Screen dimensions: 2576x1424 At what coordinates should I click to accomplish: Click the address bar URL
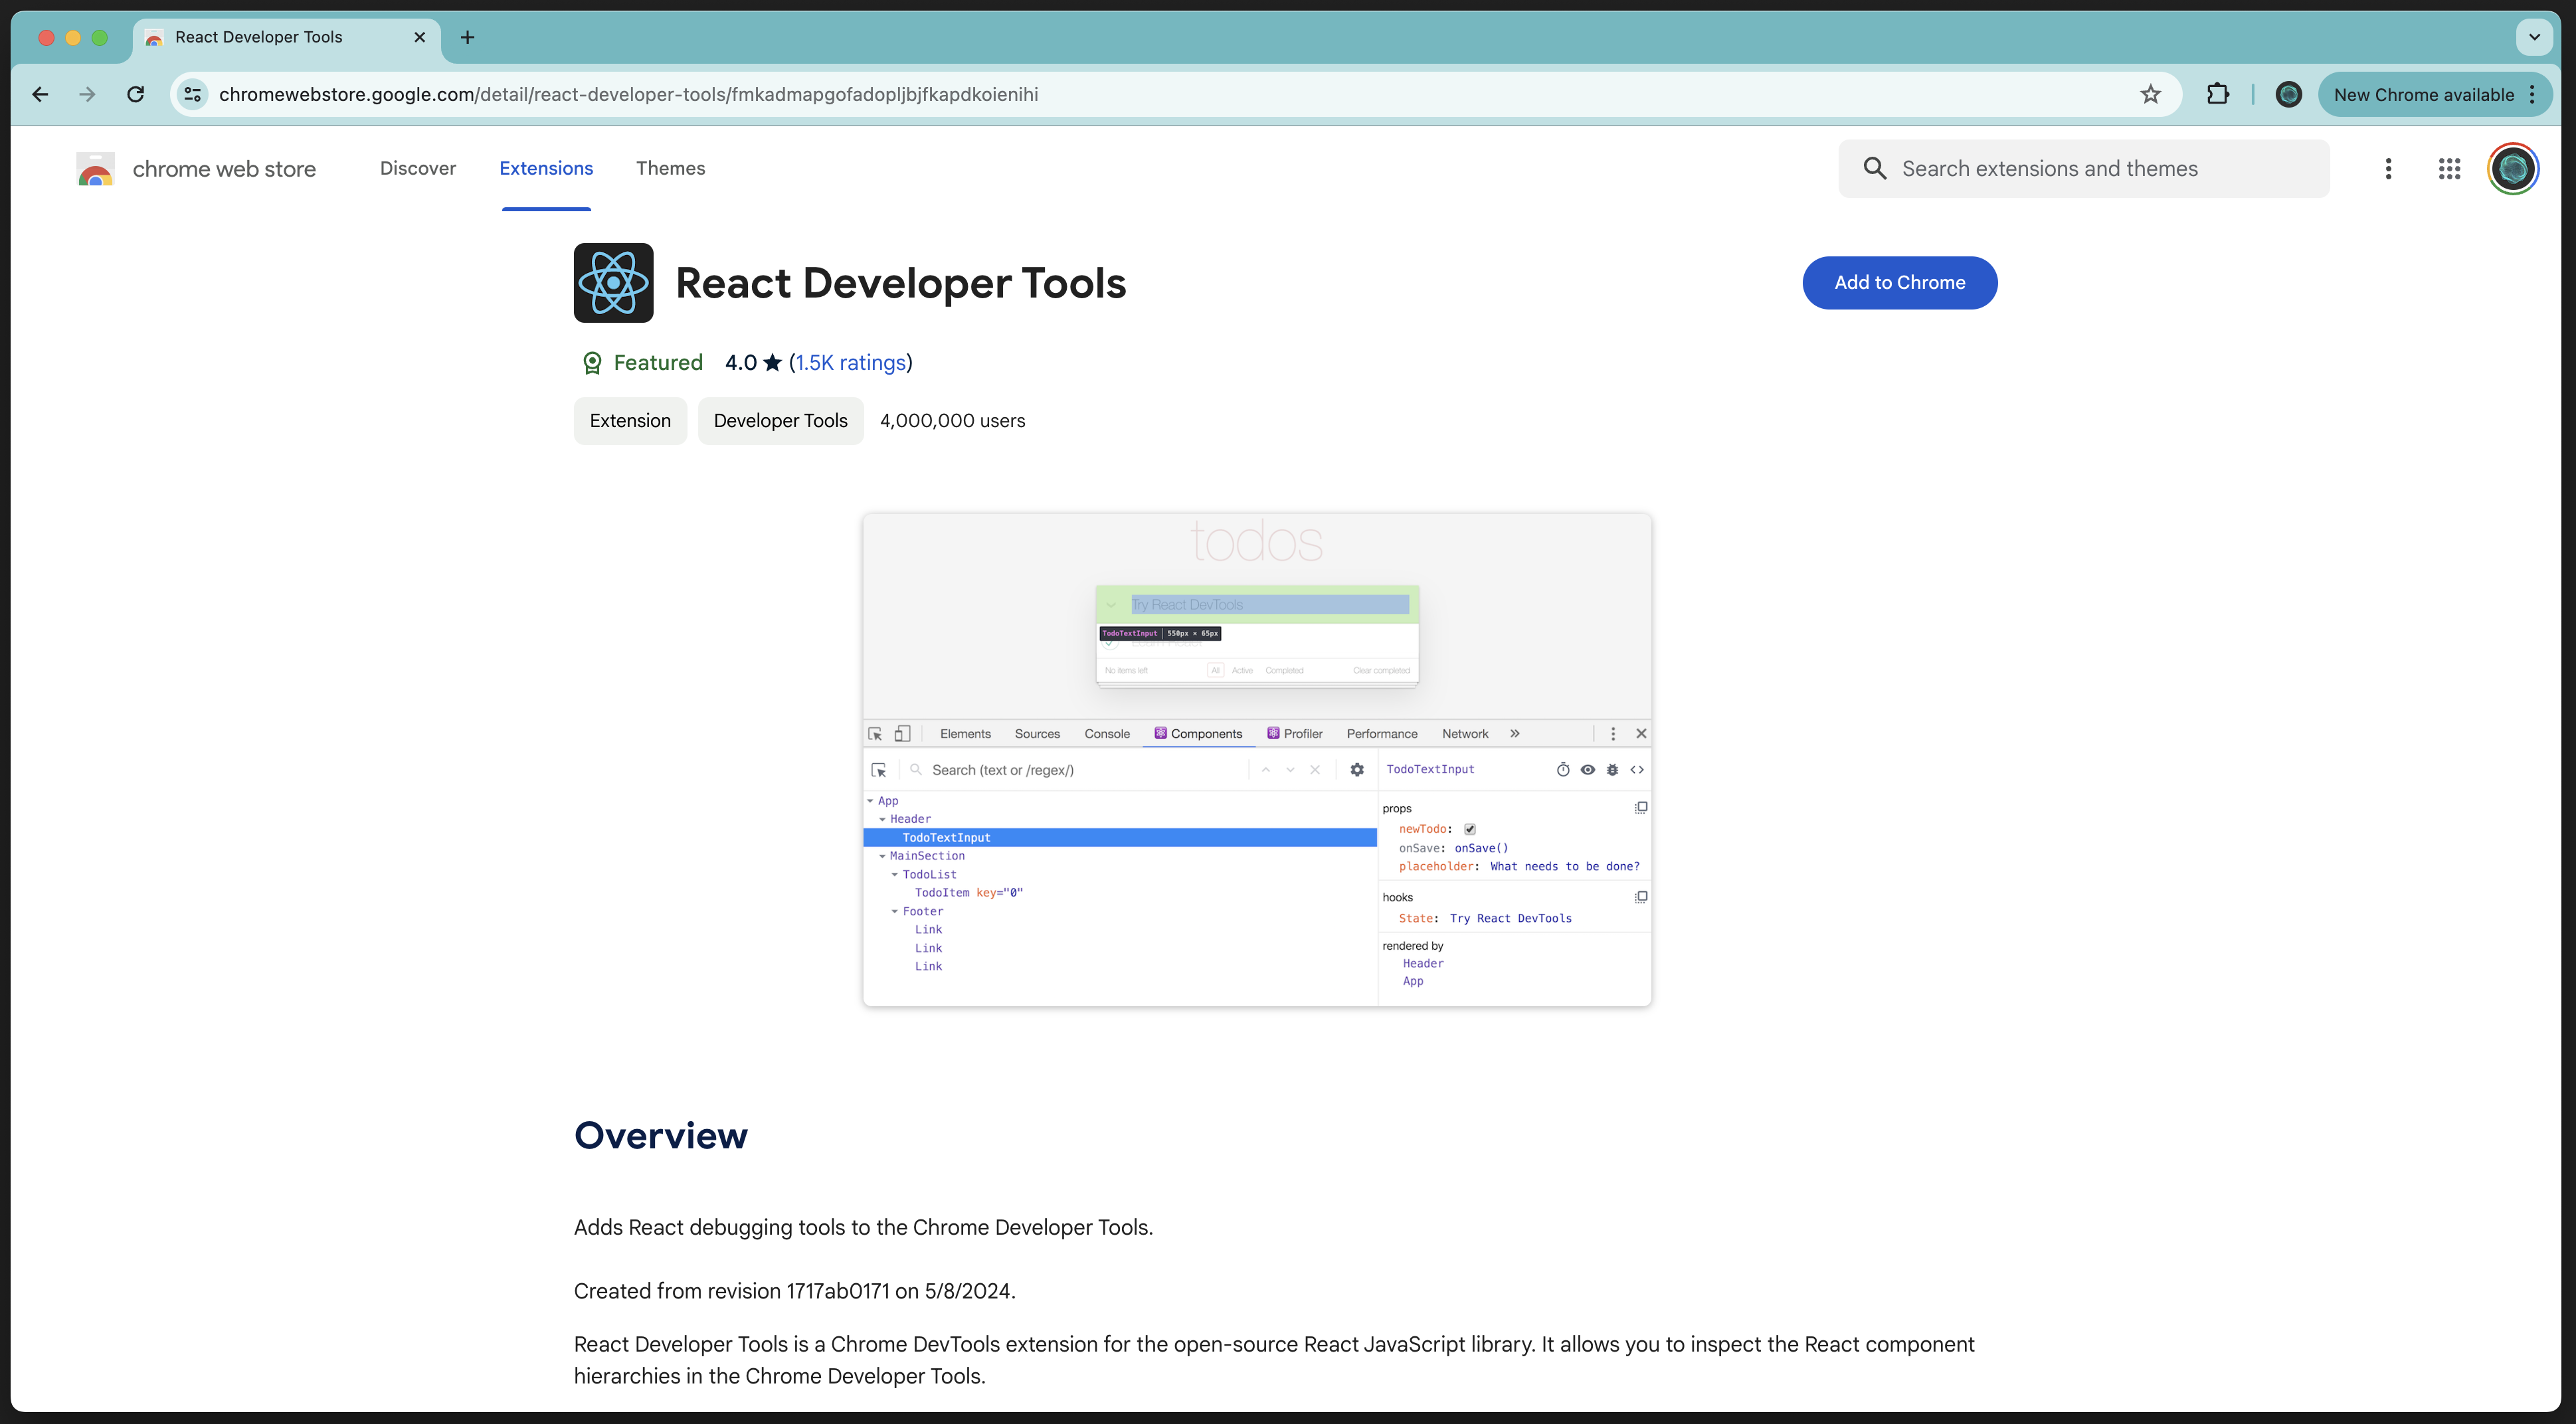pos(628,94)
